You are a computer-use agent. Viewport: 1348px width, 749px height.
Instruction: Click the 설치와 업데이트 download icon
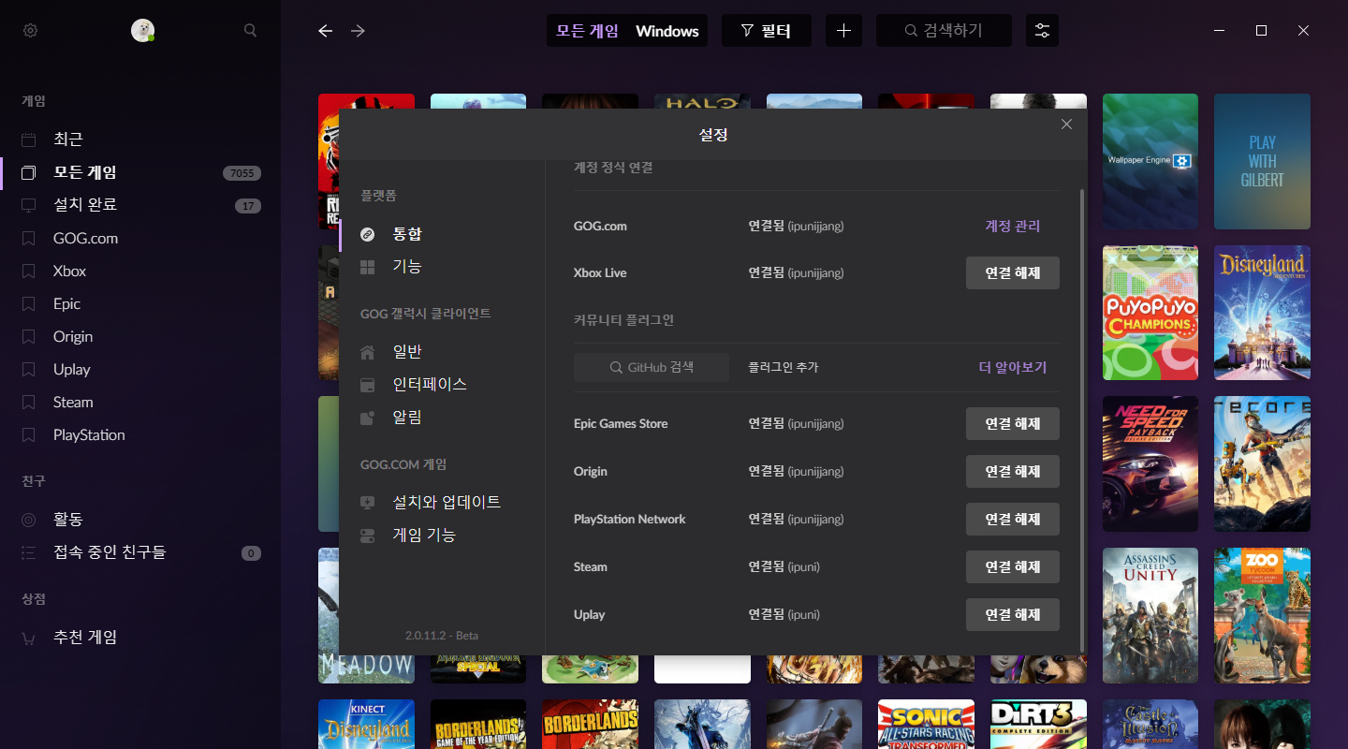click(368, 503)
